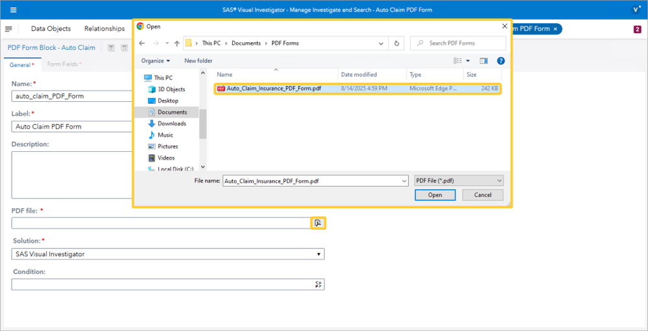Select Downloads in navigation pane
The image size is (648, 331).
tap(167, 123)
